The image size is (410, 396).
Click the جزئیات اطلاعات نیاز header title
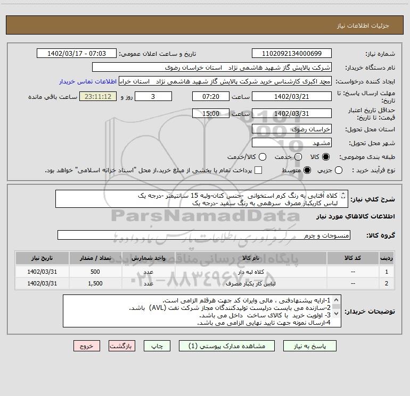click(363, 26)
